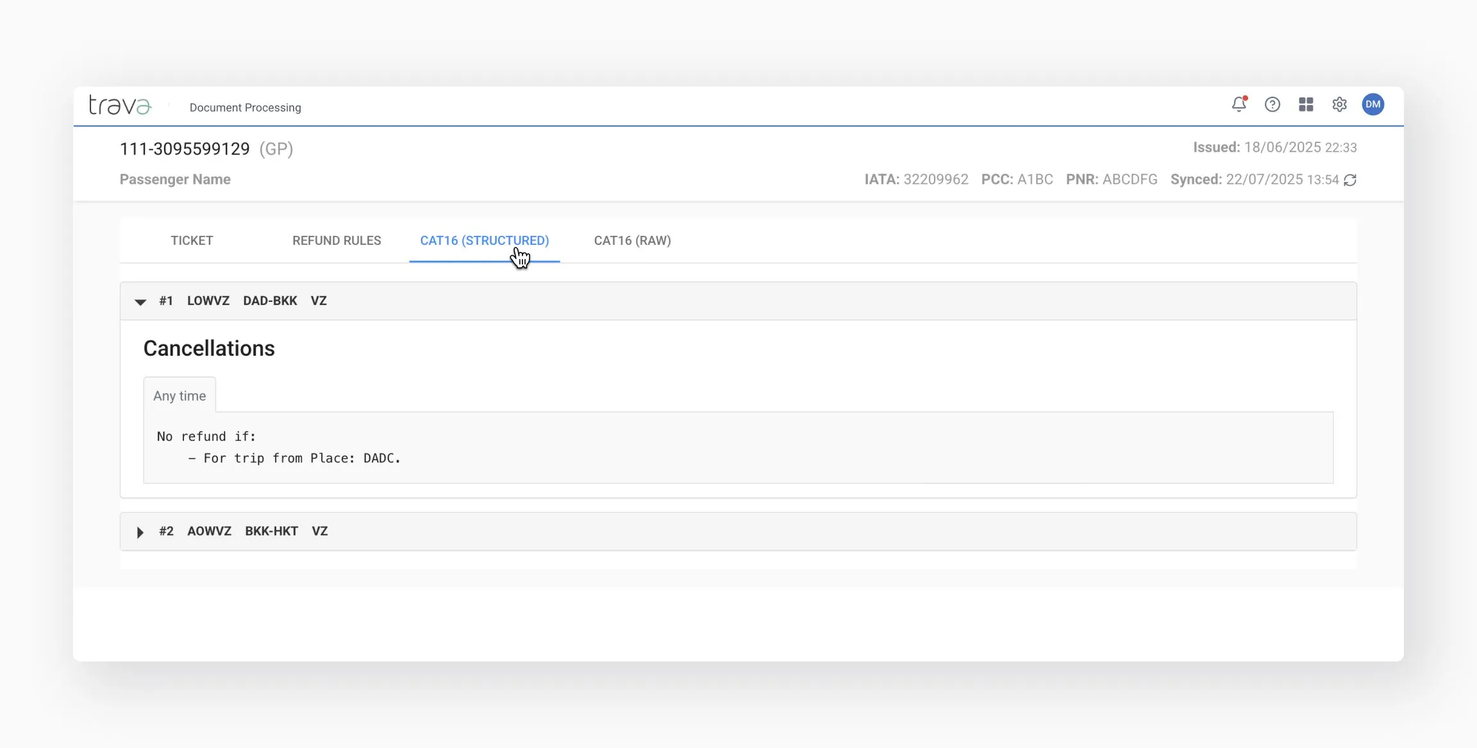
Task: Select the CAT16 (Structured) tab
Action: point(484,240)
